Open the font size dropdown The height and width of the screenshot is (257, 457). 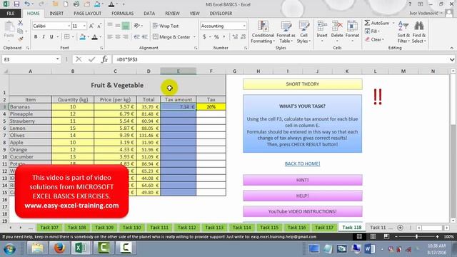(84, 26)
